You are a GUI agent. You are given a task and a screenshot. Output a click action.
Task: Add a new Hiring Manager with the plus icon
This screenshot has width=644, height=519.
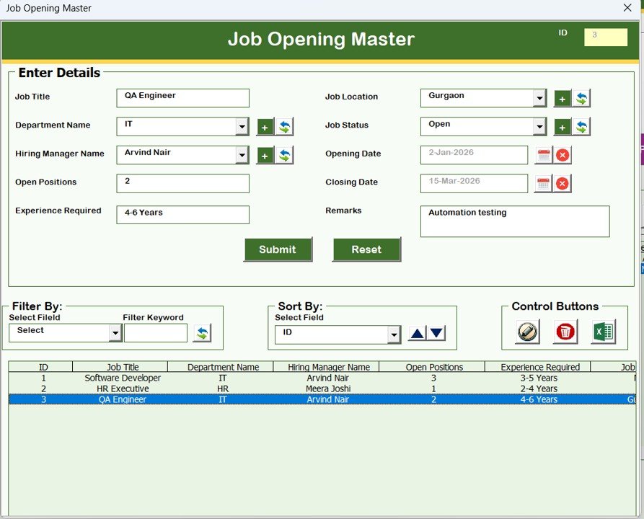[x=265, y=154]
